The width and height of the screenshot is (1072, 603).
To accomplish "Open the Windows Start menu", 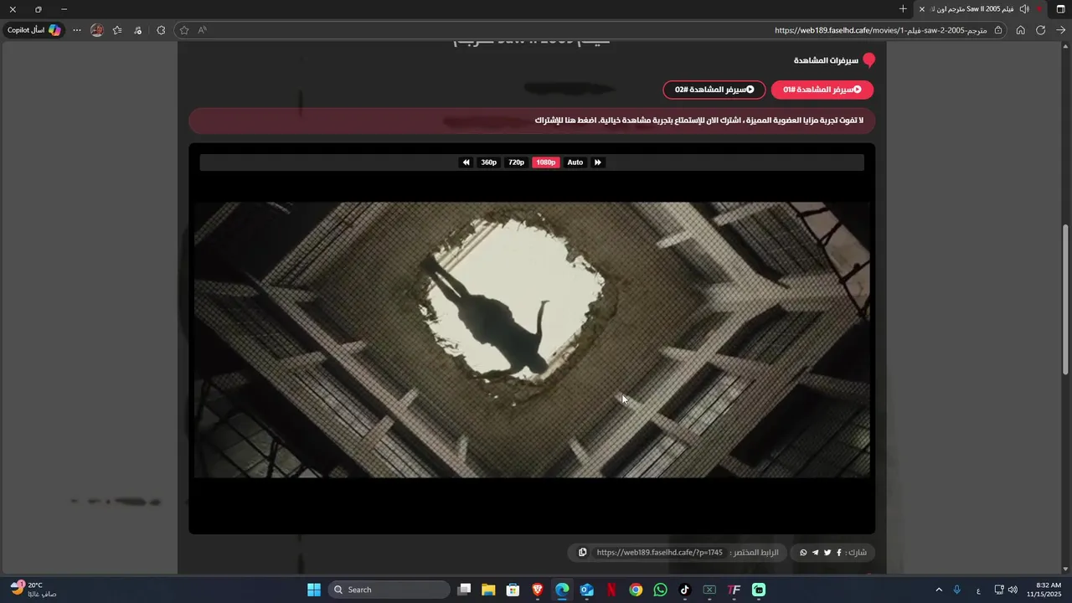I will click(314, 590).
